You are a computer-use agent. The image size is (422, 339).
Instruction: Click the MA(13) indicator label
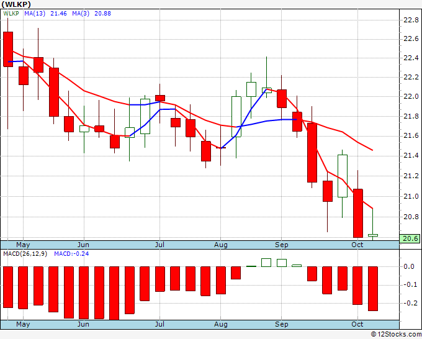(x=35, y=14)
